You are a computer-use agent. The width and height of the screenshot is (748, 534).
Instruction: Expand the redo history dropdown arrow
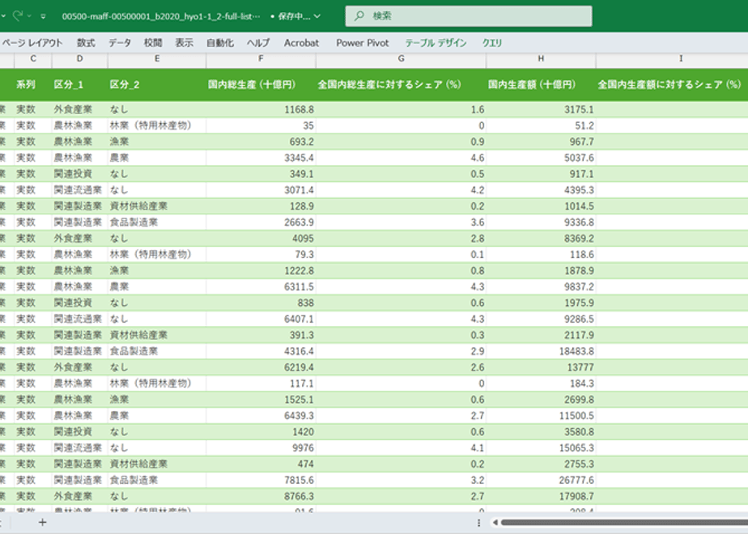point(30,16)
